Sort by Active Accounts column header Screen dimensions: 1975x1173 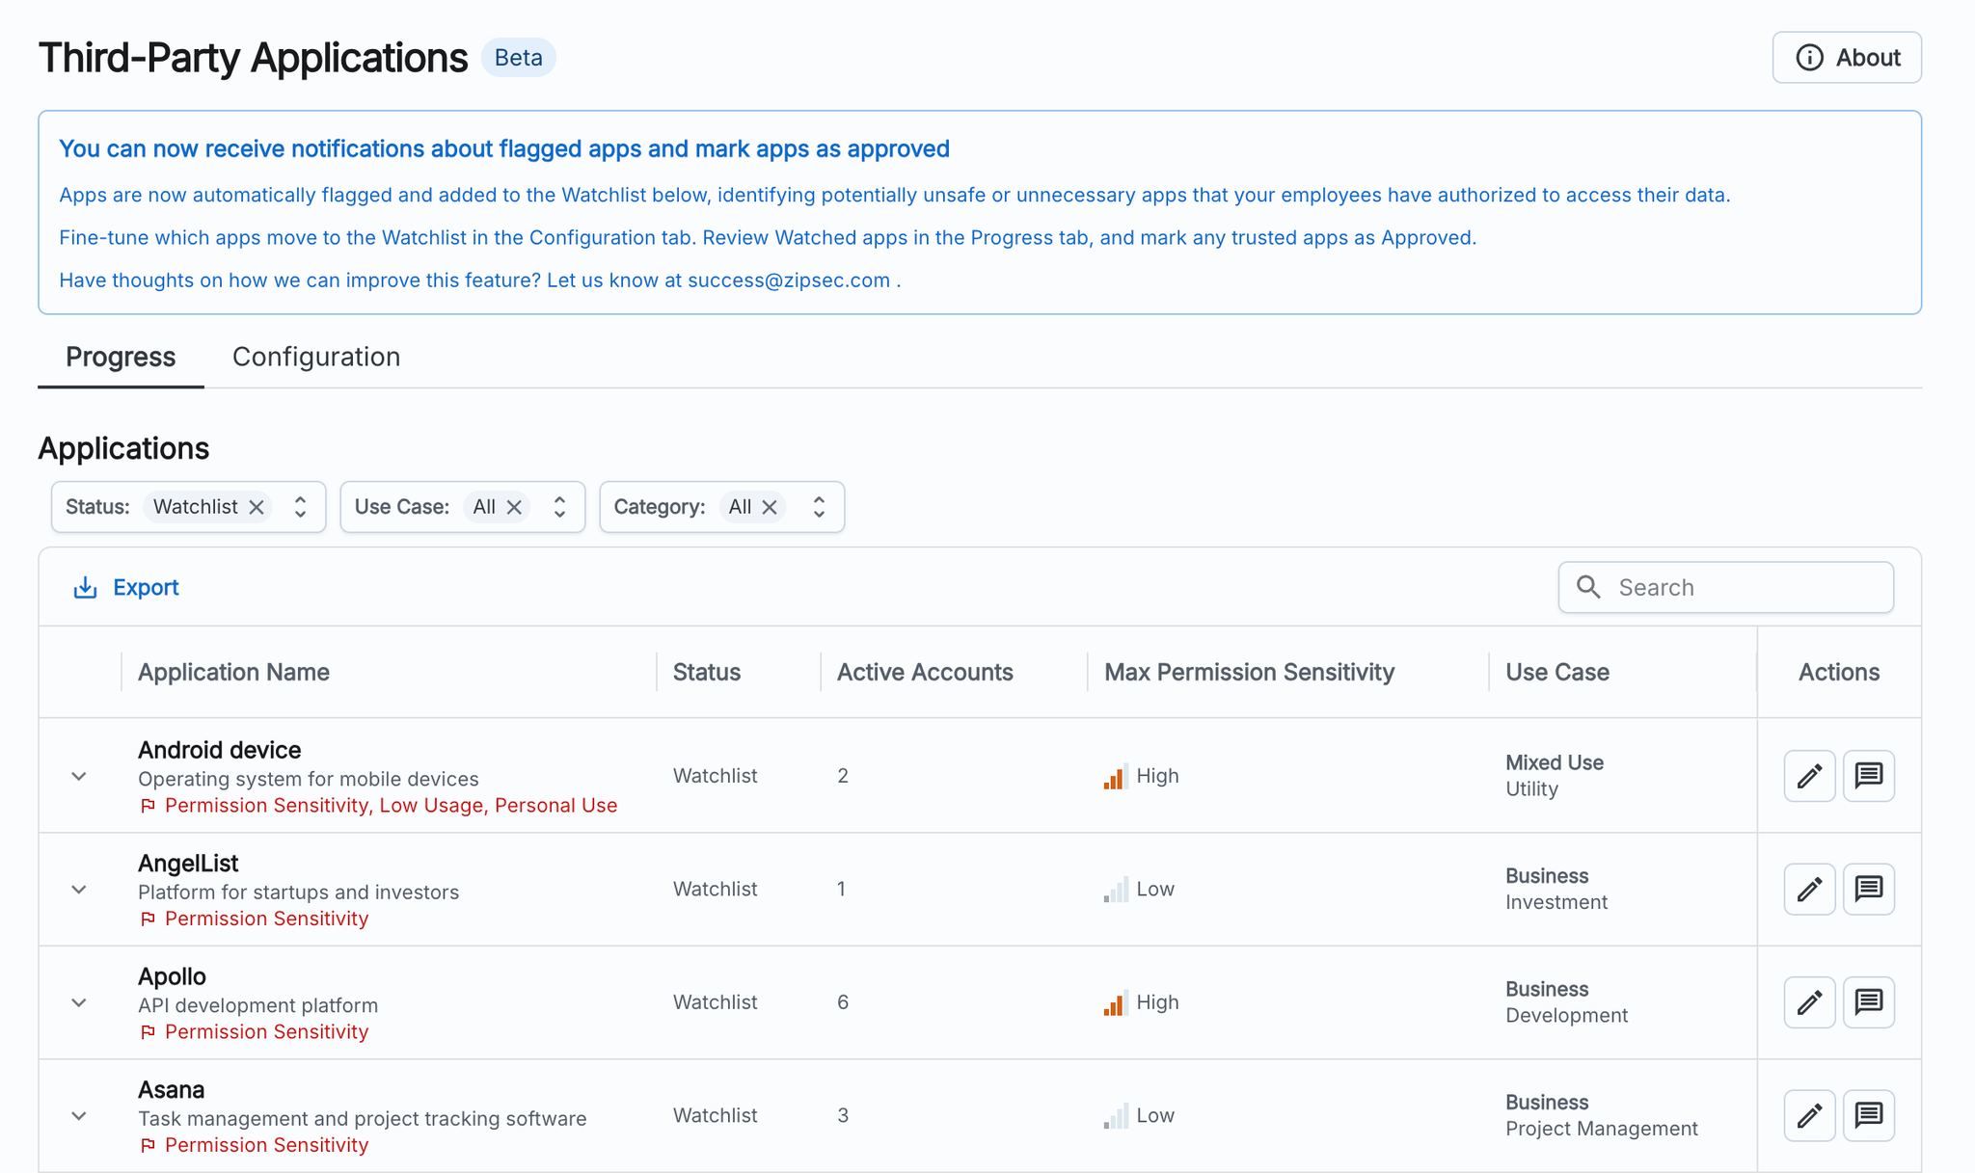coord(924,672)
